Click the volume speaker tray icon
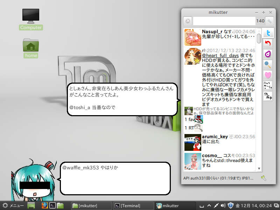The width and height of the screenshot is (280, 210). (x=223, y=205)
